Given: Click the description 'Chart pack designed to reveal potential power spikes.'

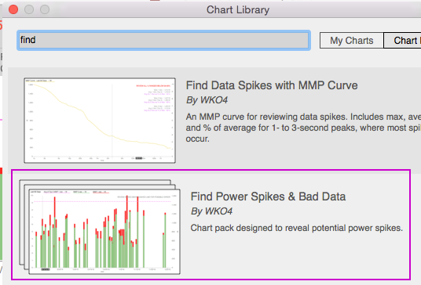Looking at the screenshot, I should (297, 228).
